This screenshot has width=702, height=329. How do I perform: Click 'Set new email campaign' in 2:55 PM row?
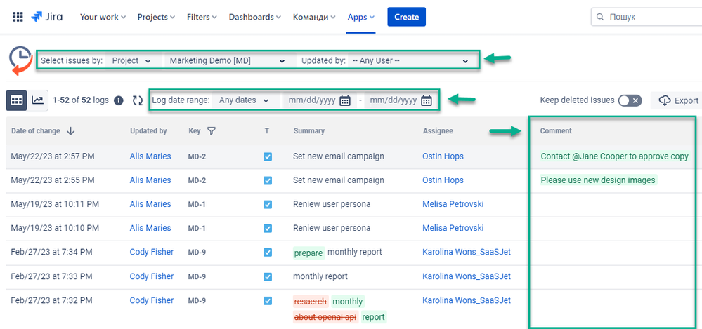click(x=339, y=180)
